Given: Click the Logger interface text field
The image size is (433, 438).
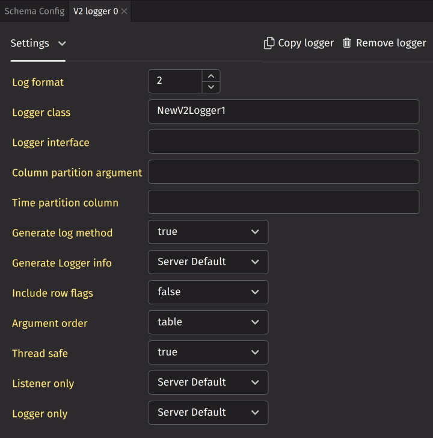Looking at the screenshot, I should tap(283, 142).
